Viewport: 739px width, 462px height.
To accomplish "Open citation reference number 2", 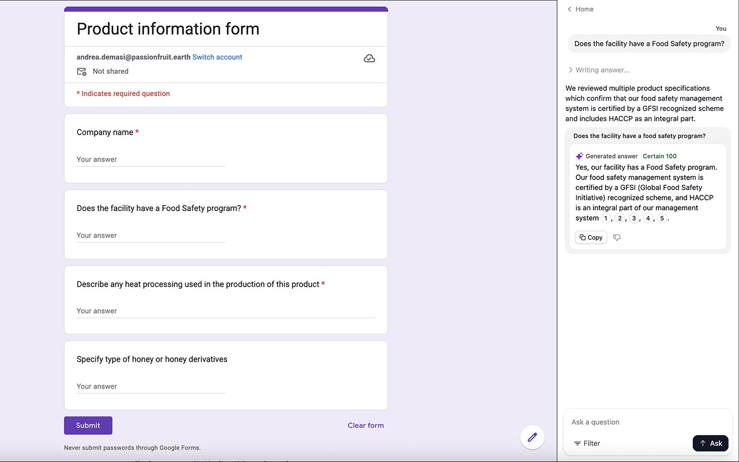I will [619, 218].
